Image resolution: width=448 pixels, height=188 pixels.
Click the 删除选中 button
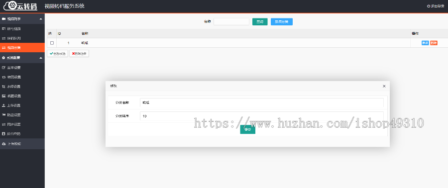[x=79, y=53]
